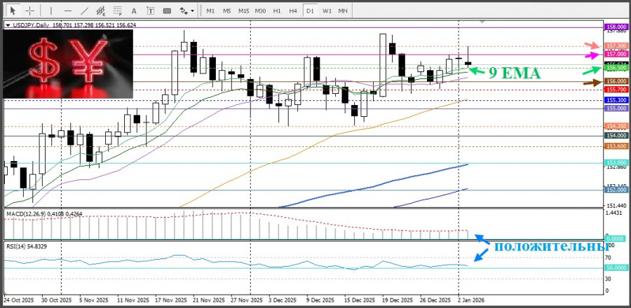Toggle the H4 timeframe button

pyautogui.click(x=293, y=11)
